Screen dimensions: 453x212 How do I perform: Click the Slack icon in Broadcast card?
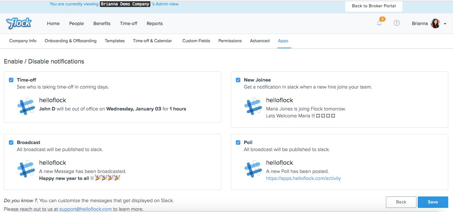tap(26, 168)
